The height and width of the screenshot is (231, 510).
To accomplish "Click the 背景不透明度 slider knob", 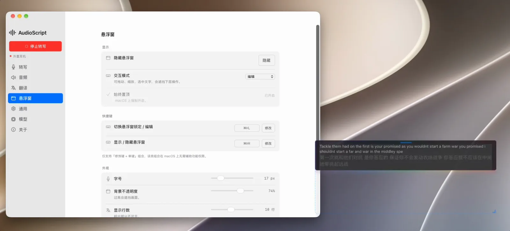I will (x=240, y=191).
